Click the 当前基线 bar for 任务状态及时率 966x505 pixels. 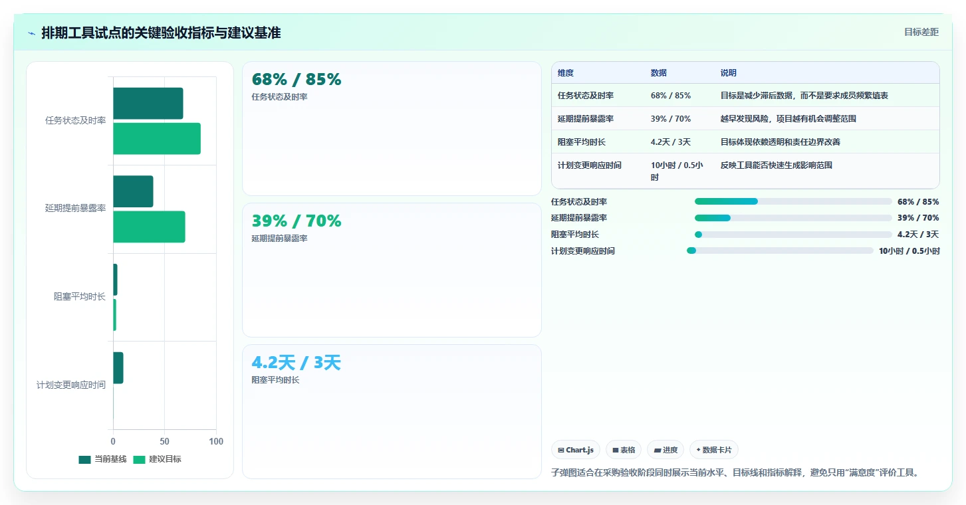[x=148, y=104]
